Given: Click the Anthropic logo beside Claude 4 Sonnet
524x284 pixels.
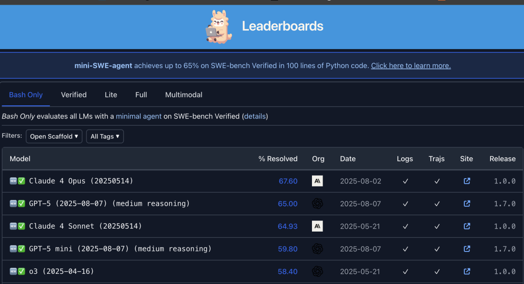Looking at the screenshot, I should tap(318, 226).
